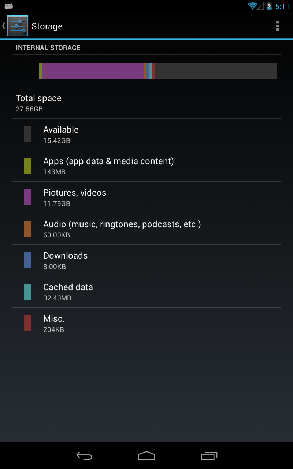Tap the Wi-Fi status icon
This screenshot has width=293, height=469.
252,6
